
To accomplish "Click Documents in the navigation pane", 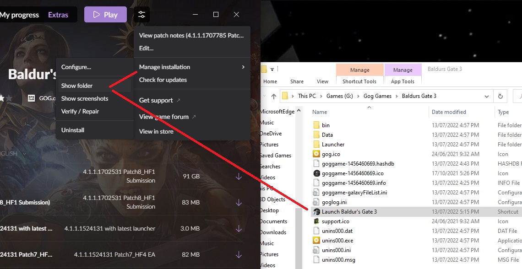I will click(274, 221).
